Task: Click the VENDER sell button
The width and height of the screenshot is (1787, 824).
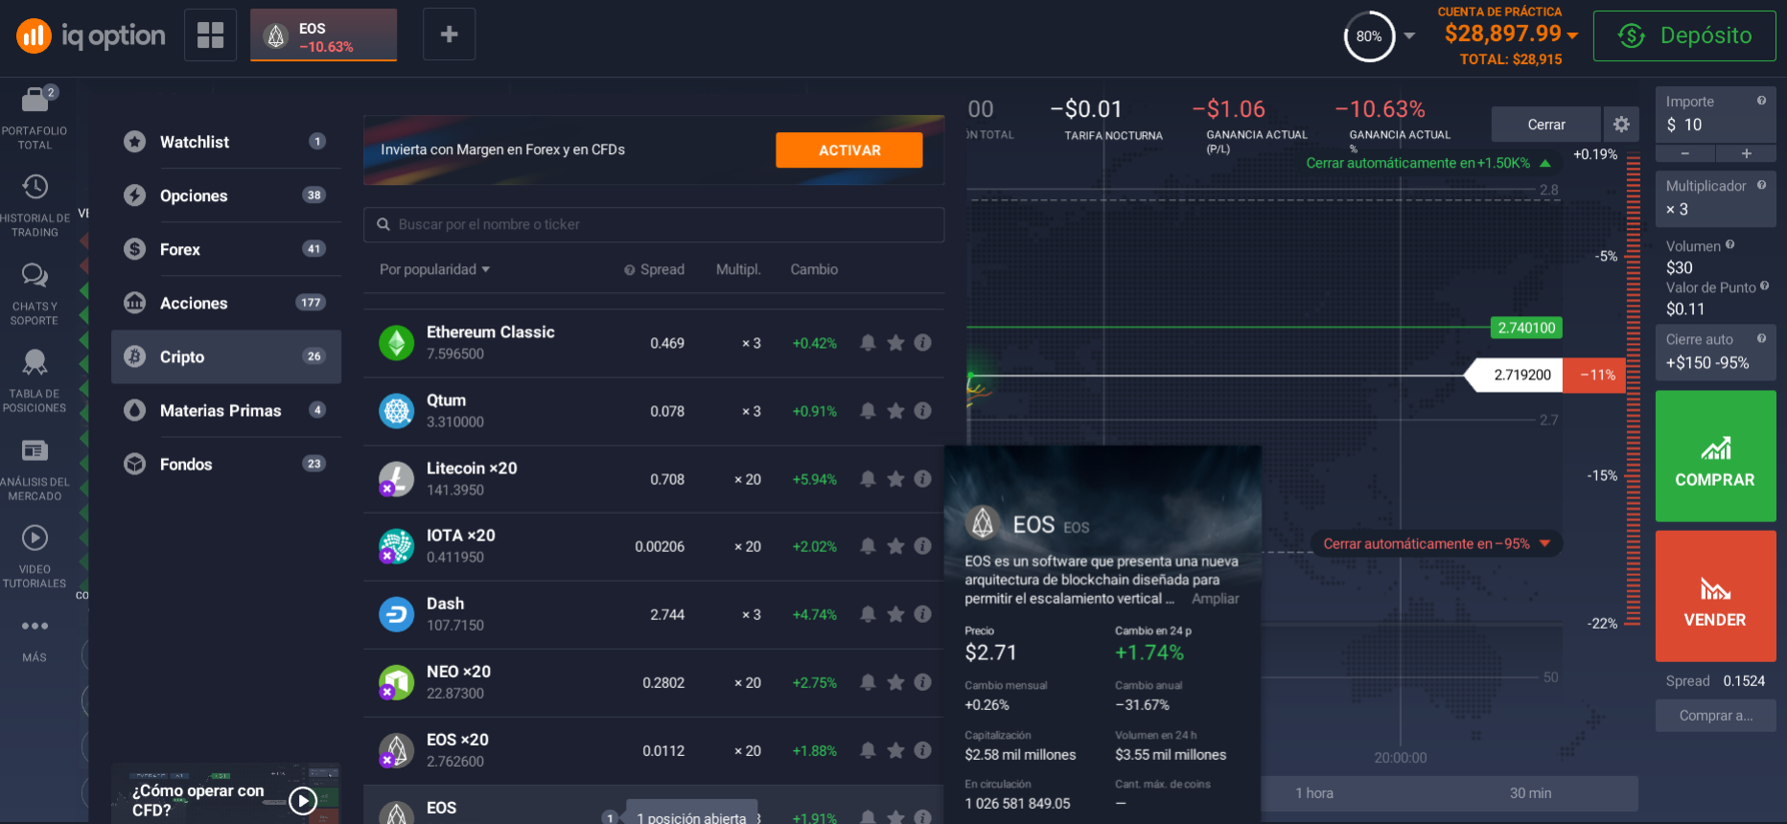Action: tap(1715, 596)
